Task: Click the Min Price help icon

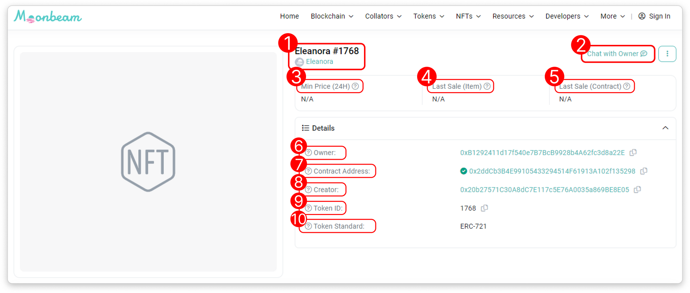Action: (x=355, y=86)
